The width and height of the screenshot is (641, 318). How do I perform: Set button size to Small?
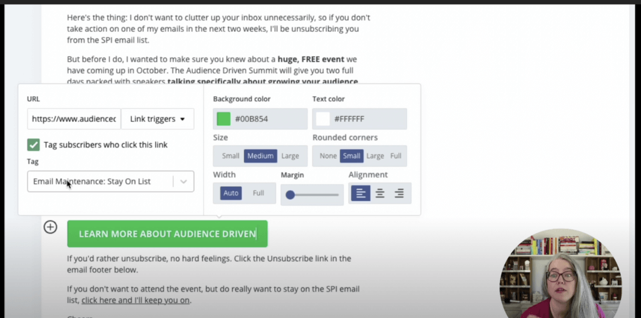(x=230, y=156)
